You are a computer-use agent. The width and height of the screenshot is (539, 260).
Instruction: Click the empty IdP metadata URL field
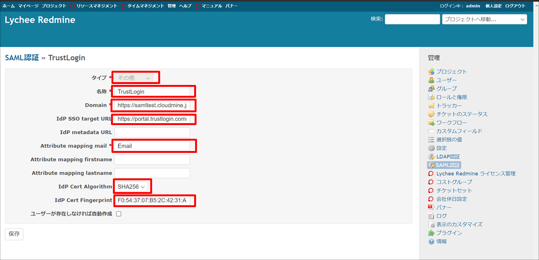pos(152,132)
